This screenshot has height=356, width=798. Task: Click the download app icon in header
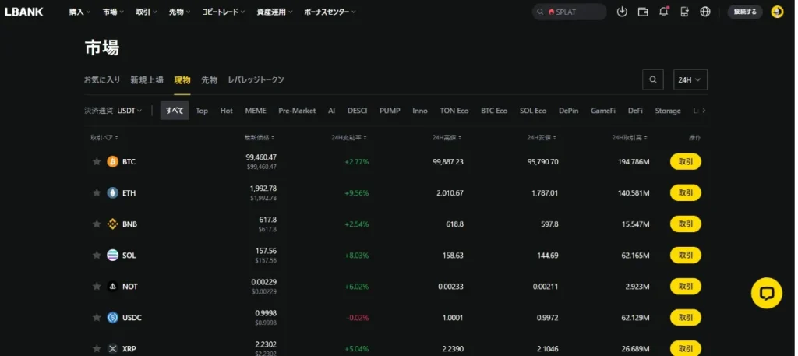click(x=622, y=12)
